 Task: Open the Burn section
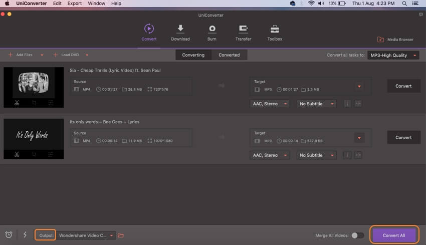212,33
